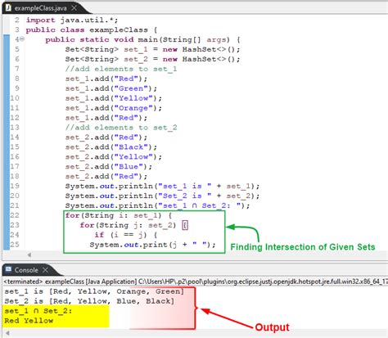Click console output 'set_1 is [Red, Yellow, Orange, Green]'
The width and height of the screenshot is (388, 338).
(94, 291)
